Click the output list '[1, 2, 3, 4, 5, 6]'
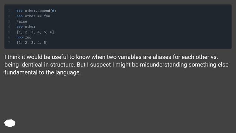 [x=35, y=32]
